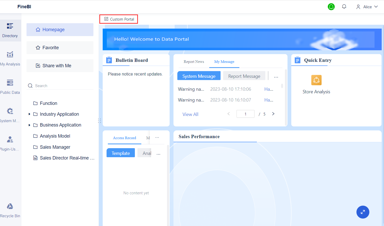
Task: Click the Alice user profile icon
Action: [x=358, y=7]
